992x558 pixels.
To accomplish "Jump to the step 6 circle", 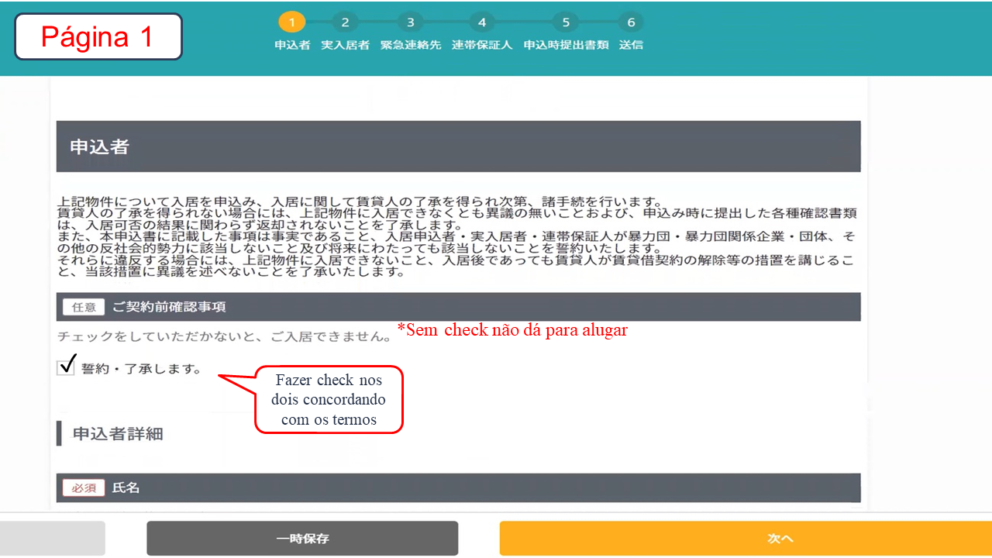I will tap(631, 22).
